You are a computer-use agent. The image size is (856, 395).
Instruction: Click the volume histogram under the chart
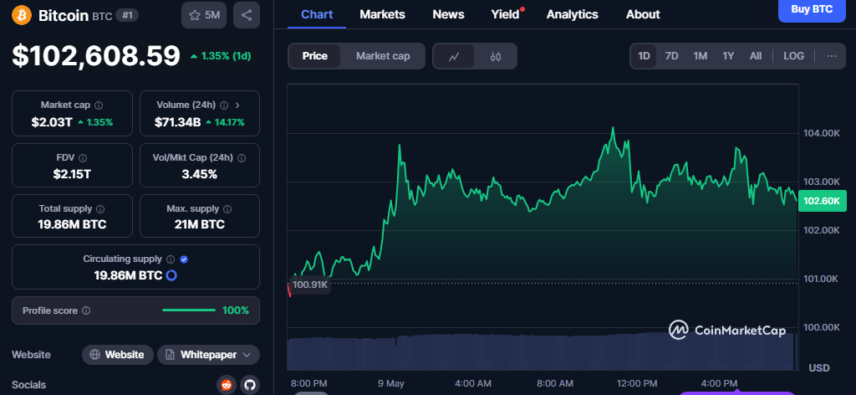click(541, 351)
